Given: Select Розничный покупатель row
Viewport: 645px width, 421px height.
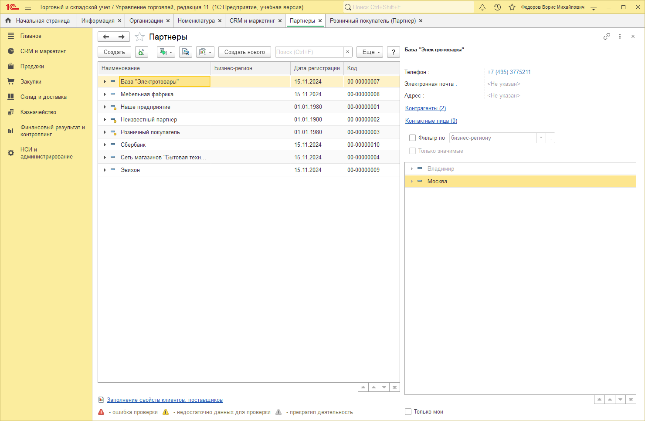Looking at the screenshot, I should click(x=249, y=132).
